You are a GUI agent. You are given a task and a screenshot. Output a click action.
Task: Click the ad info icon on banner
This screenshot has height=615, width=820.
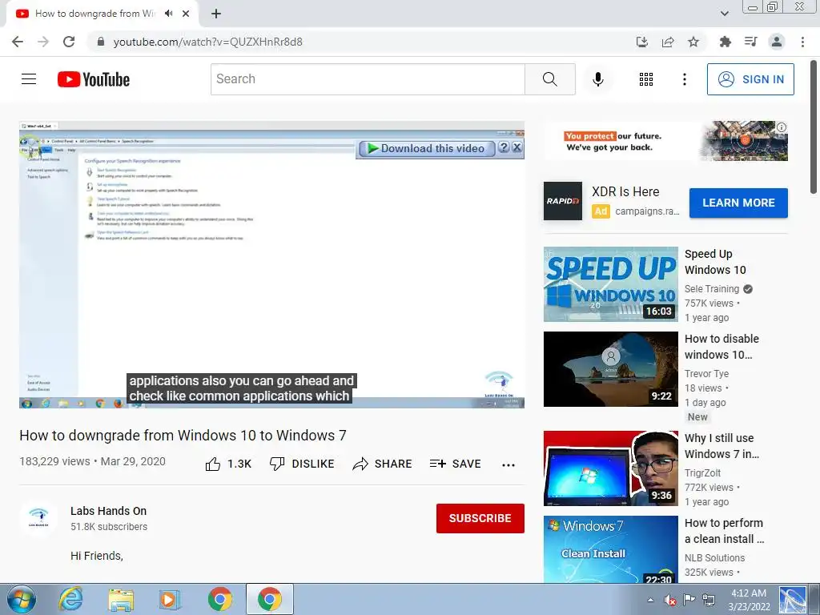[782, 127]
